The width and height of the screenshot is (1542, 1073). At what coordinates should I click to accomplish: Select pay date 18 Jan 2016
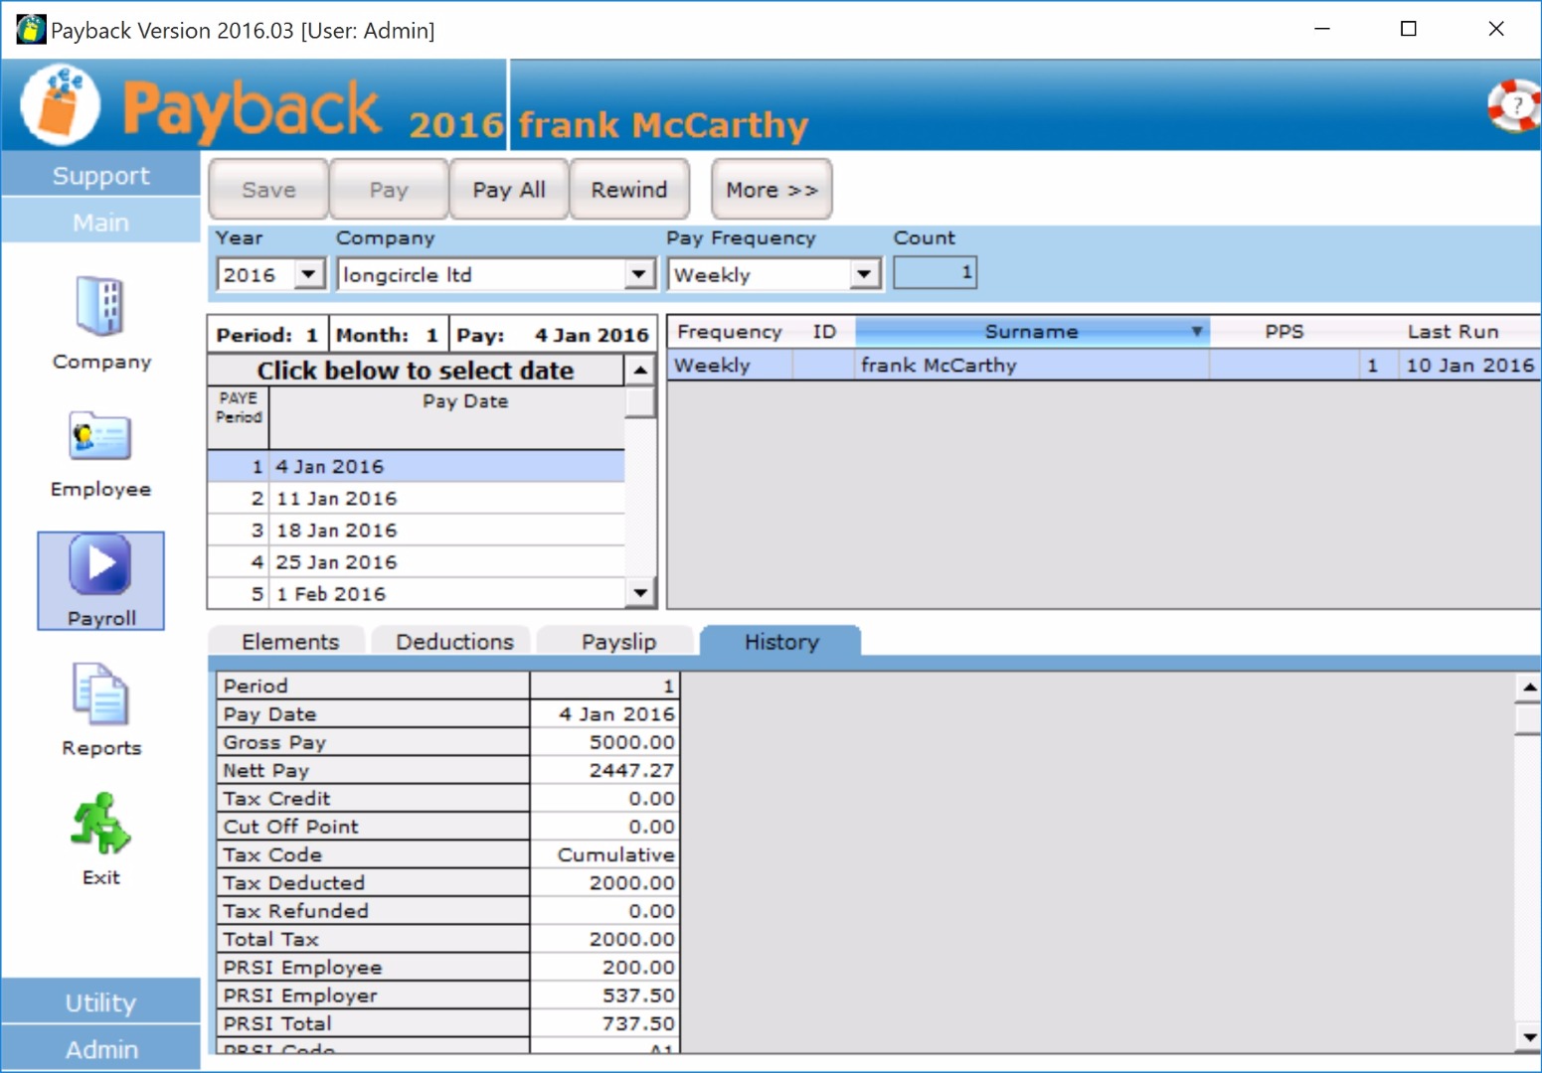[337, 531]
